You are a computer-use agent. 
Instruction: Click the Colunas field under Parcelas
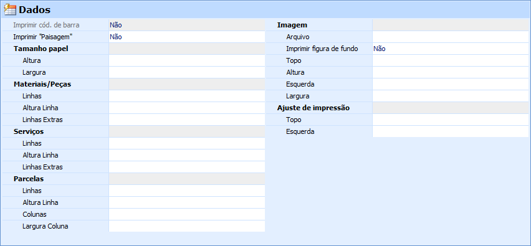(x=186, y=214)
